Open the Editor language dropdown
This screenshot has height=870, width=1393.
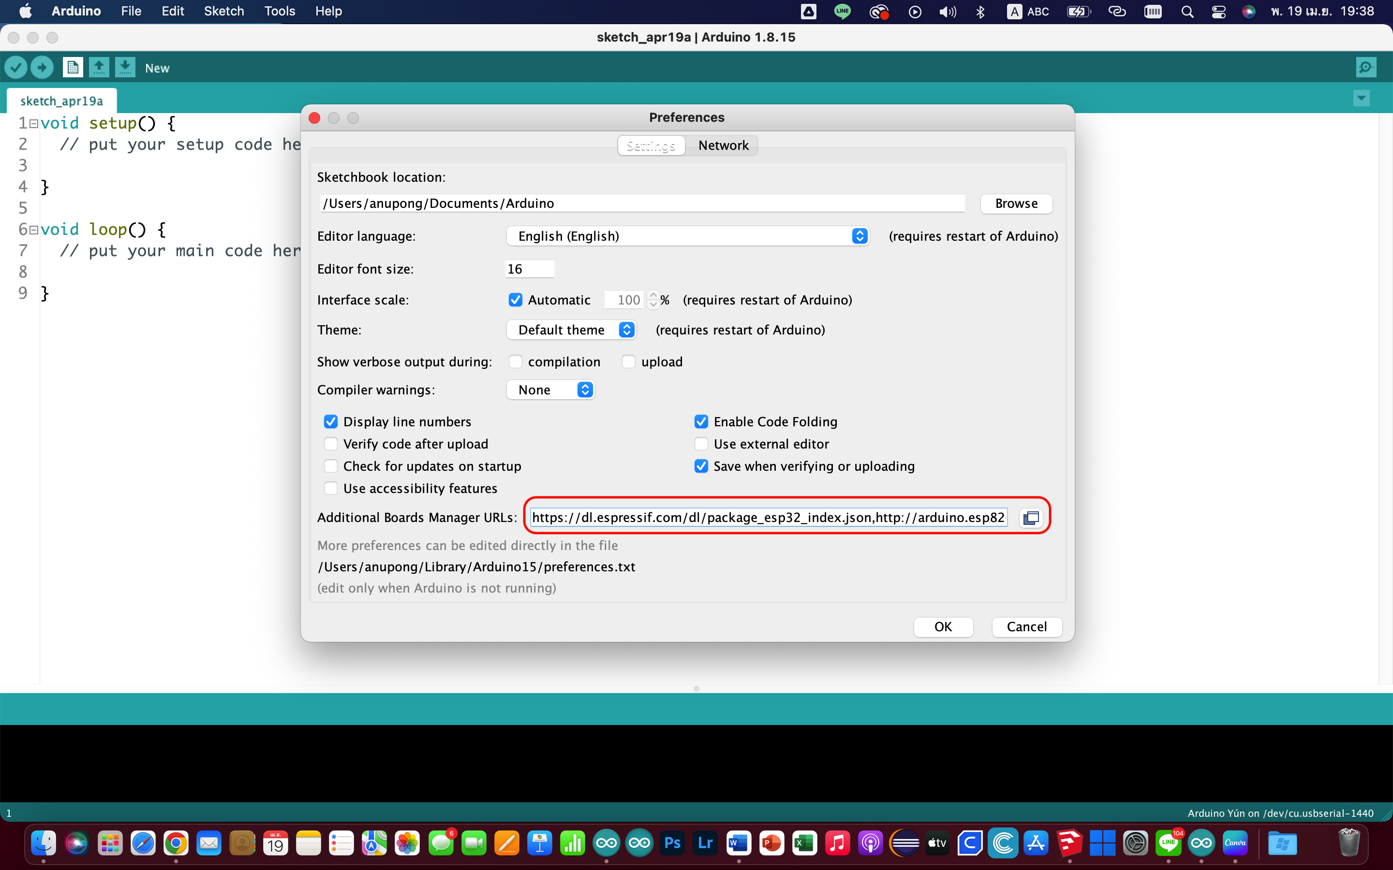[x=687, y=236]
